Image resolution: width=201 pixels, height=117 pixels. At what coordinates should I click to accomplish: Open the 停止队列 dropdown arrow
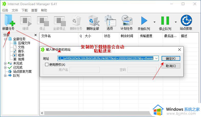point(176,22)
